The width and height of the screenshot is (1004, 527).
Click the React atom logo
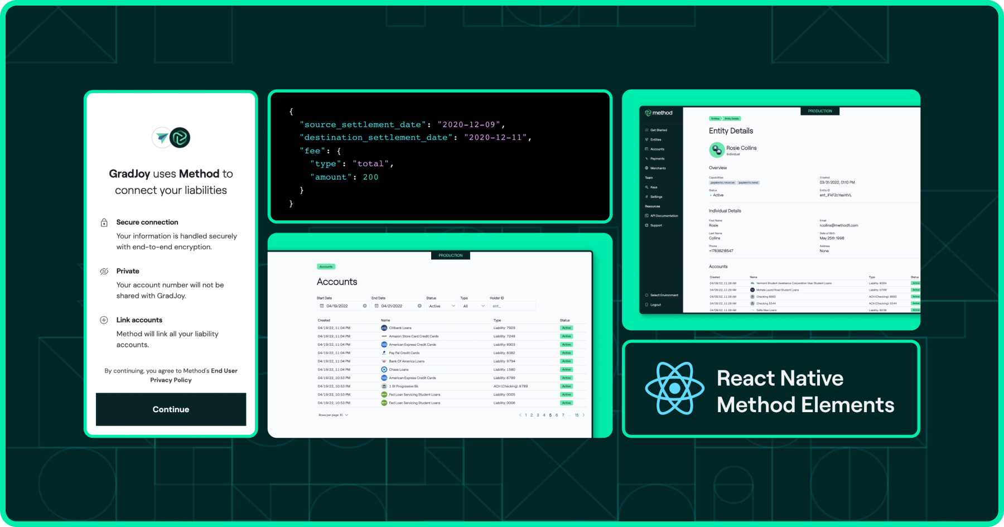(x=675, y=388)
